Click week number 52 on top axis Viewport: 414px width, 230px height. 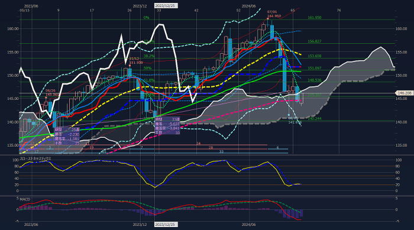pos(238,10)
